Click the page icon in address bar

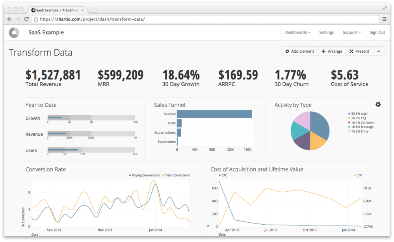tap(36, 19)
